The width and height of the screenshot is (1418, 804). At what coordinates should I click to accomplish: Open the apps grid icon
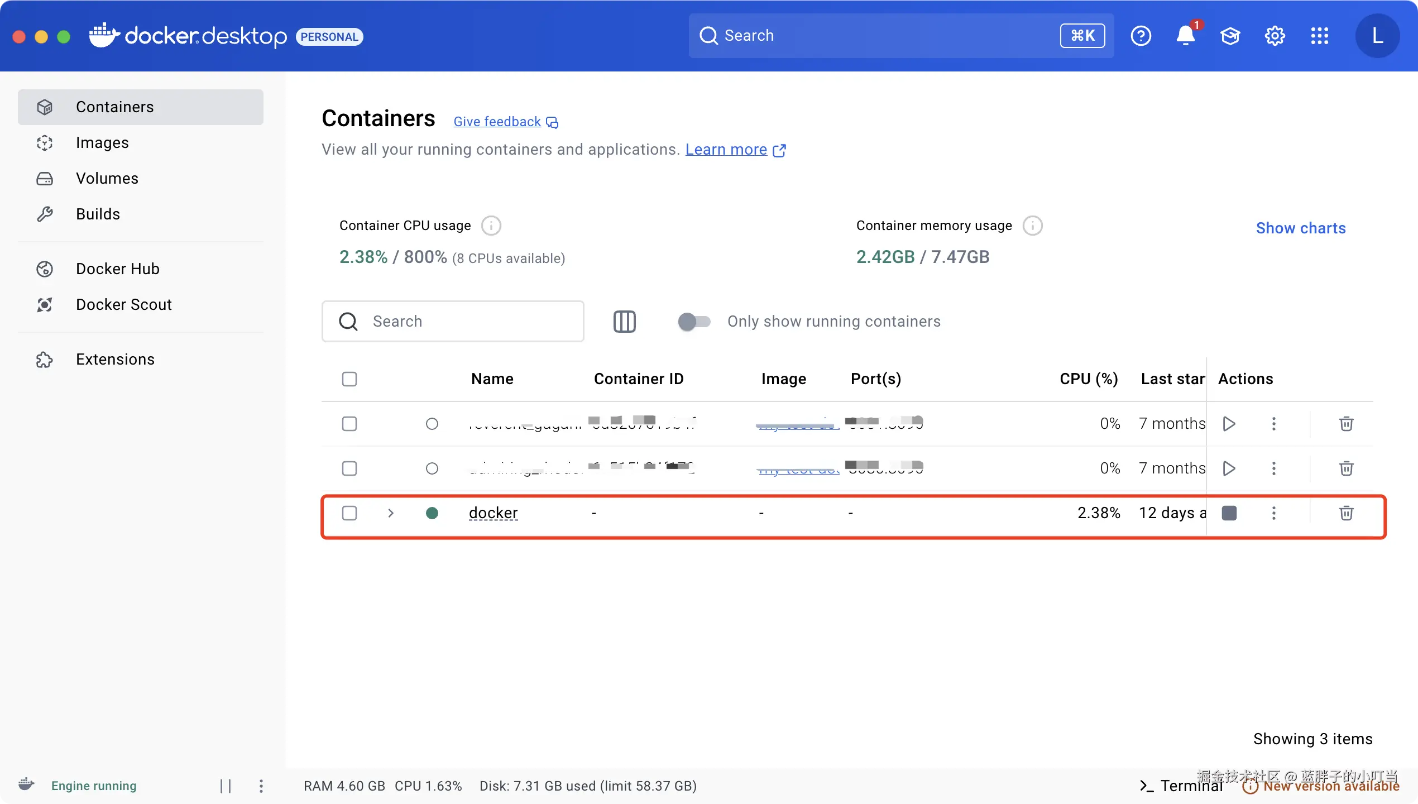click(x=1319, y=36)
